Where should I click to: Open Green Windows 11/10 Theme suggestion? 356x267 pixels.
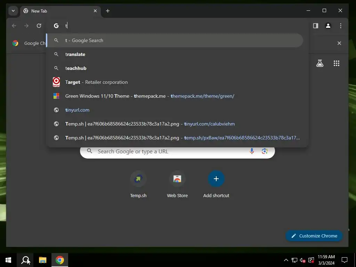click(175, 96)
